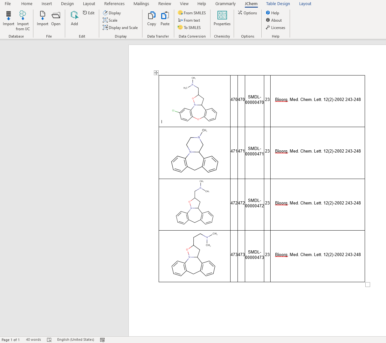Screen dimensions: 386x343
Task: Click the JChem Options icon
Action: point(248,13)
